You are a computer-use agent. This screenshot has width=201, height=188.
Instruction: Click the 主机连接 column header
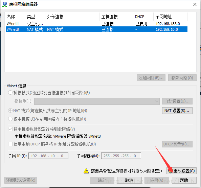point(116,17)
